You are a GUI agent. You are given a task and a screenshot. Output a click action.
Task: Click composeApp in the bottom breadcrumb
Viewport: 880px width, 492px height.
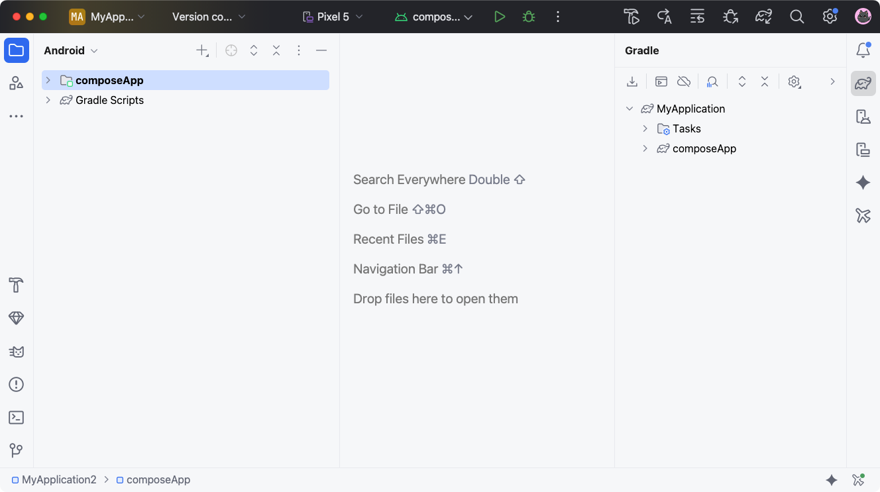click(158, 480)
